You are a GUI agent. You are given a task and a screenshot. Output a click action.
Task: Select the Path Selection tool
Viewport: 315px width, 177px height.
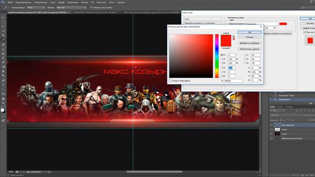click(3, 89)
